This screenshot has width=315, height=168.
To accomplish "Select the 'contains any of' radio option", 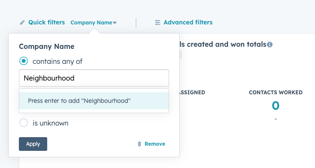I will (x=24, y=61).
